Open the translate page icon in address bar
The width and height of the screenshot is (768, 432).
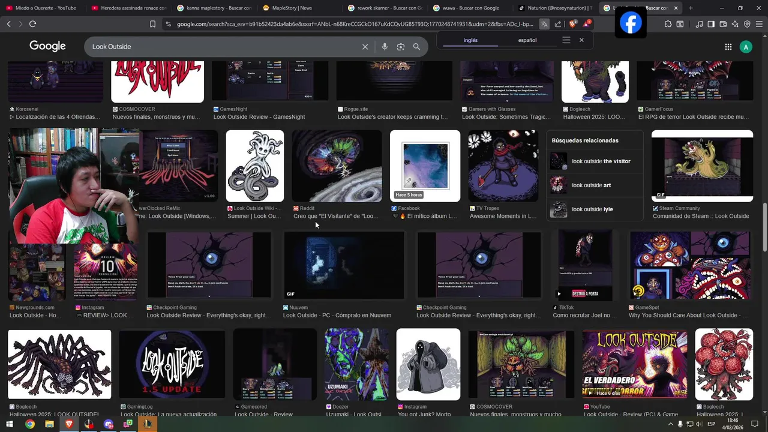544,24
